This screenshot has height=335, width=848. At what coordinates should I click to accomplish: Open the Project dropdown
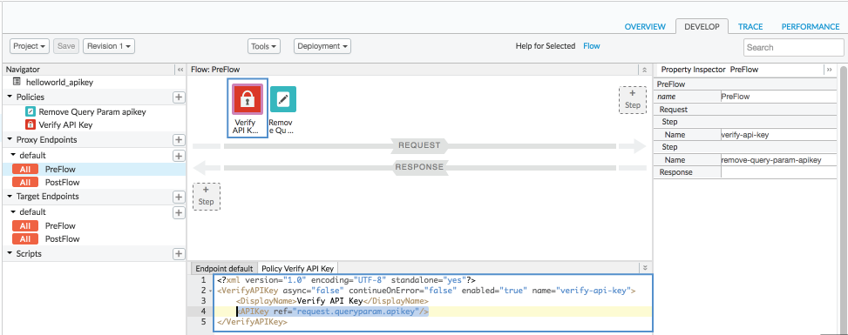coord(30,46)
